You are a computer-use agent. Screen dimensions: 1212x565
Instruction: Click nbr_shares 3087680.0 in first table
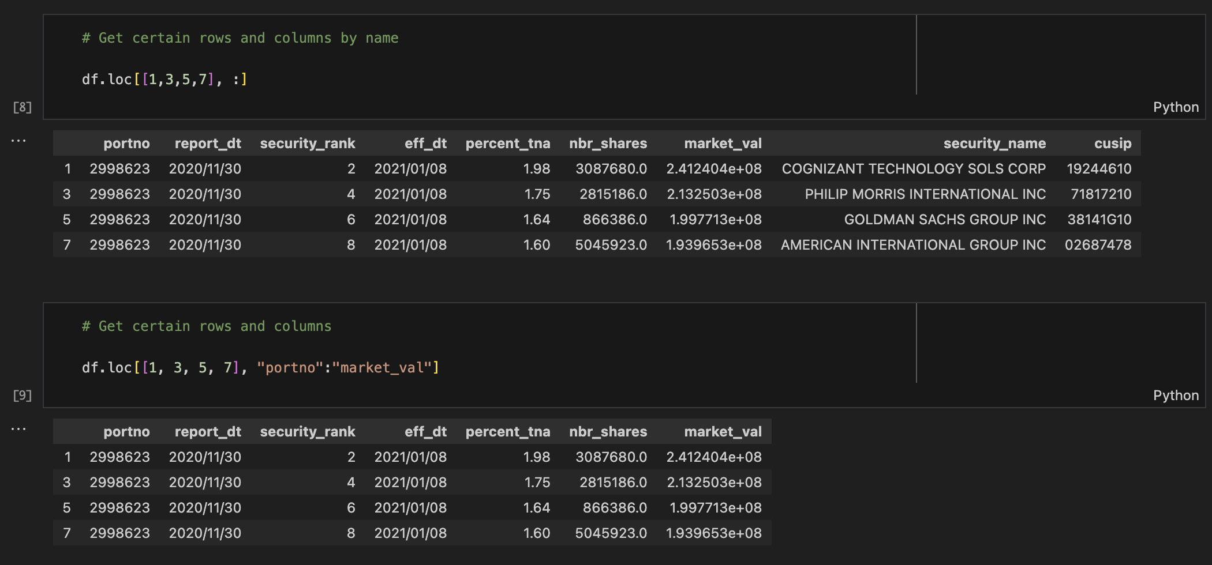(611, 169)
